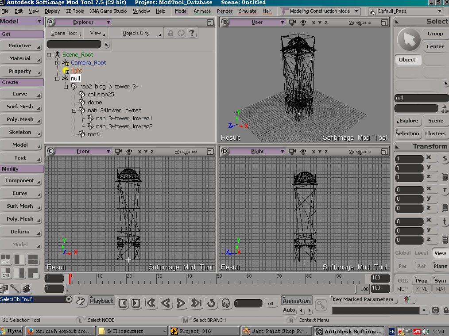Click frame 50 on the timeline
Screen dimensions: 449x336
217,278
